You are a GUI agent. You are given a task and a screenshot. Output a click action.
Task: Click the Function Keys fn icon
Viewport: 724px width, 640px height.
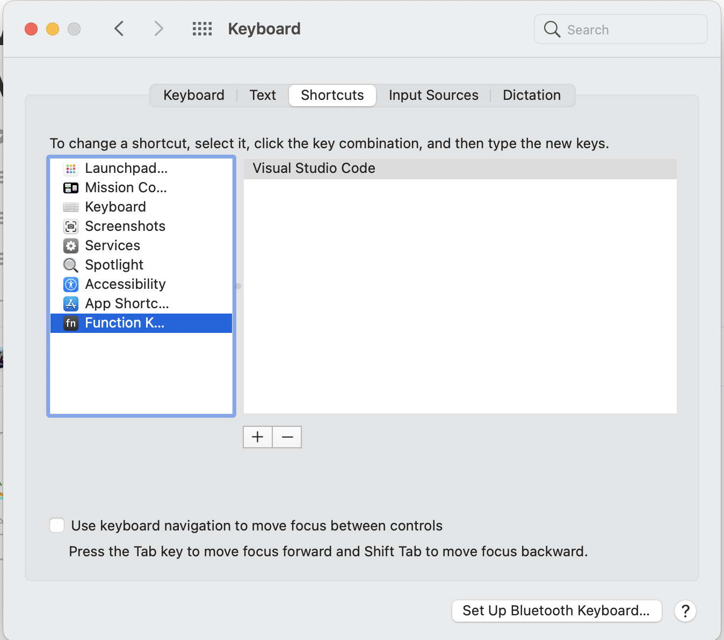(70, 323)
